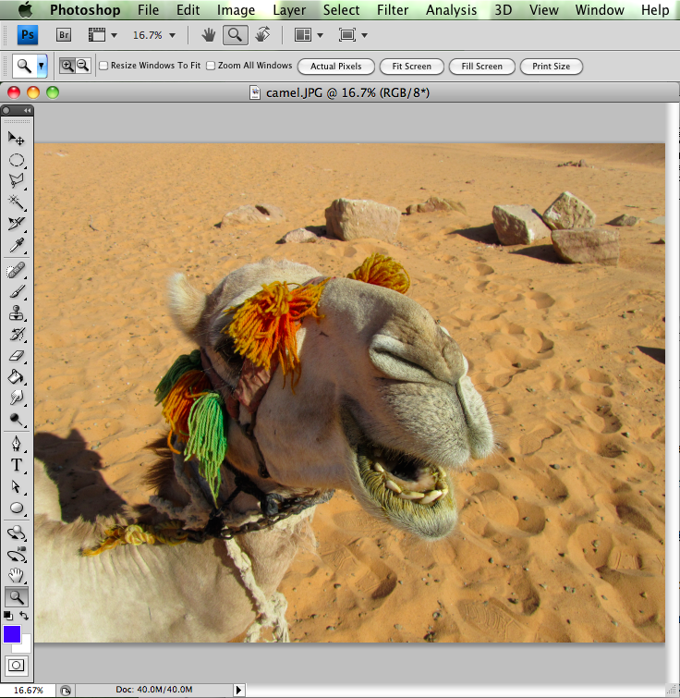Reset to default foreground and background colors
This screenshot has width=680, height=698.
pos(8,616)
